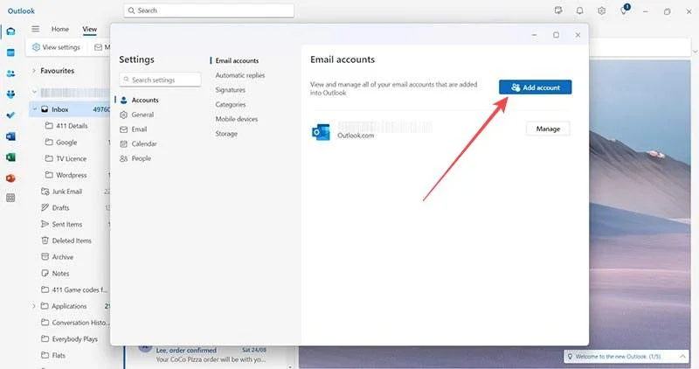Click the Sent Items arrow icon
The height and width of the screenshot is (369, 699).
click(x=45, y=224)
